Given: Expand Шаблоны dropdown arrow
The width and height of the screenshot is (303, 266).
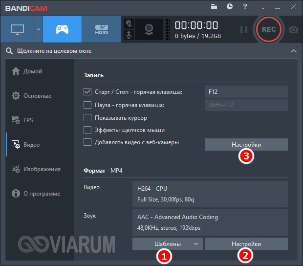Looking at the screenshot, I should tap(196, 244).
